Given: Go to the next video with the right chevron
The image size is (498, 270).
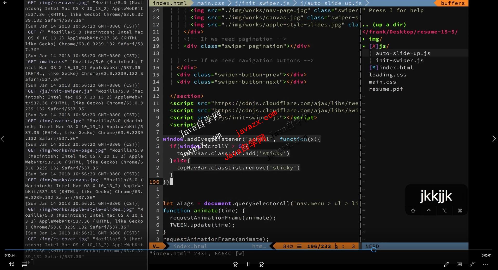Looking at the screenshot, I should [x=494, y=139].
